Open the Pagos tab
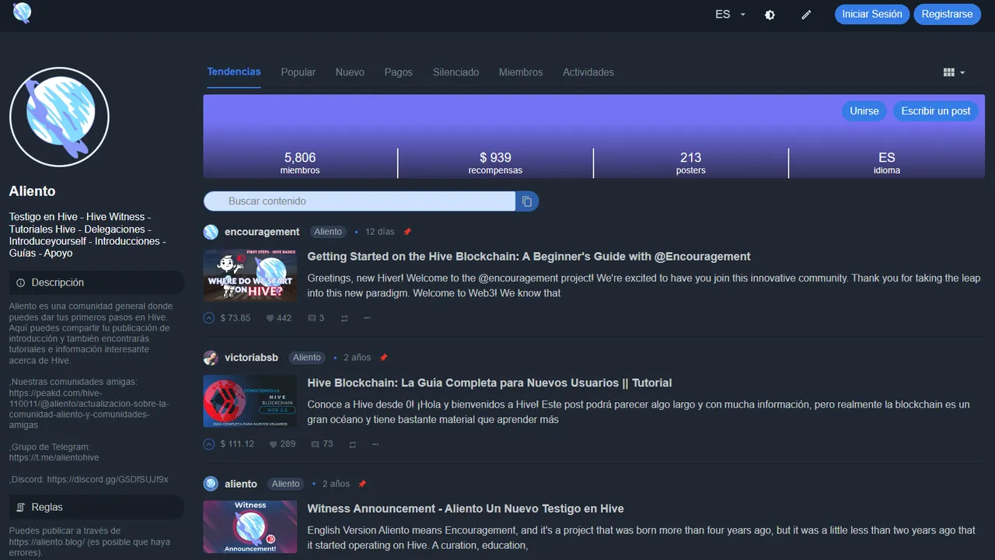This screenshot has height=560, width=995. click(x=398, y=72)
